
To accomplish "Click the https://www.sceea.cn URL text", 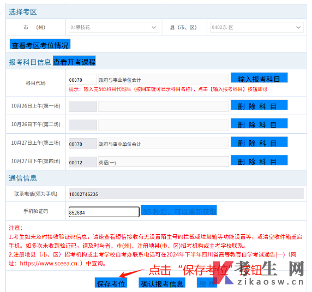I will pos(49,263).
